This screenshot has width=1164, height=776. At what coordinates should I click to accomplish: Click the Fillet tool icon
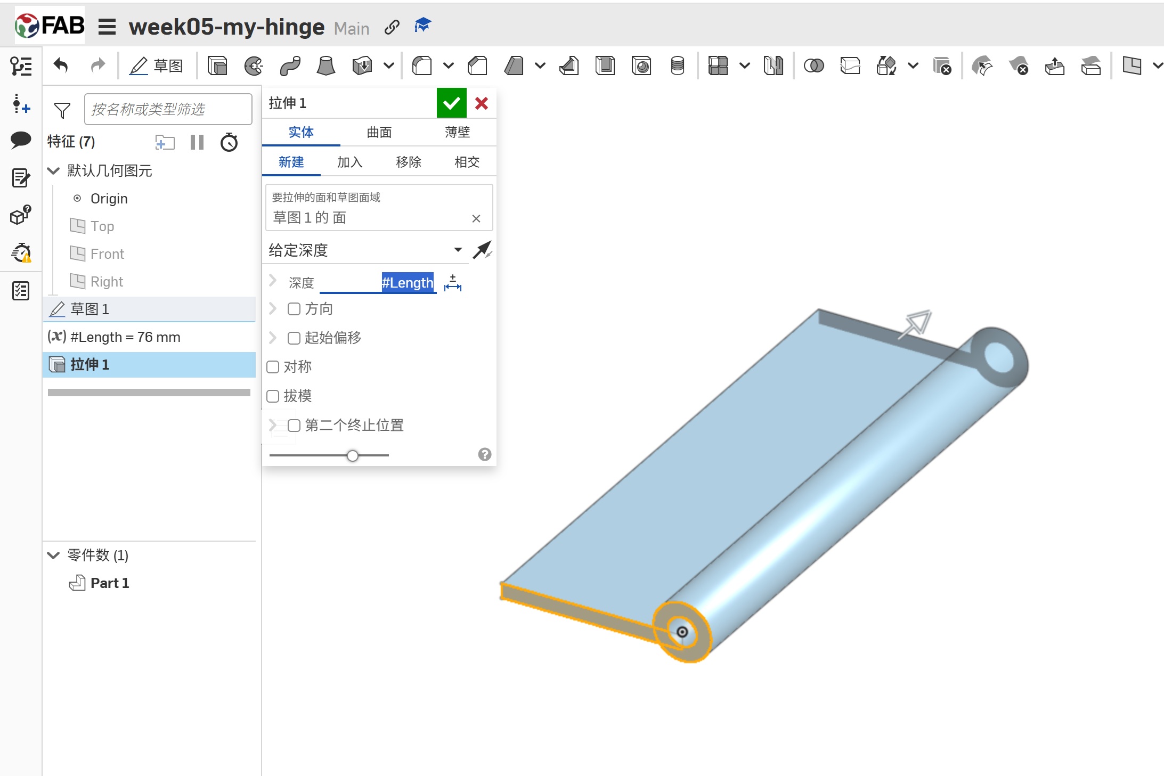pyautogui.click(x=422, y=66)
